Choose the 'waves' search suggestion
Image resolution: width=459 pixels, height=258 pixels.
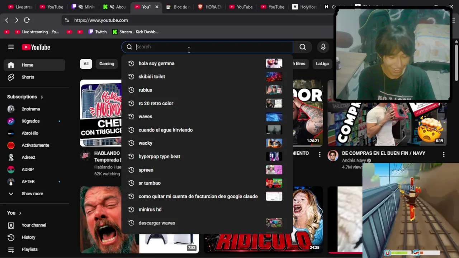coord(207,116)
